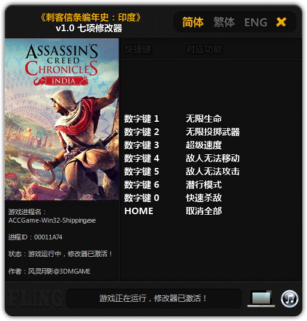Click the FLiNG logo watermark
Viewport: 307px width, 321px height.
(x=35, y=299)
